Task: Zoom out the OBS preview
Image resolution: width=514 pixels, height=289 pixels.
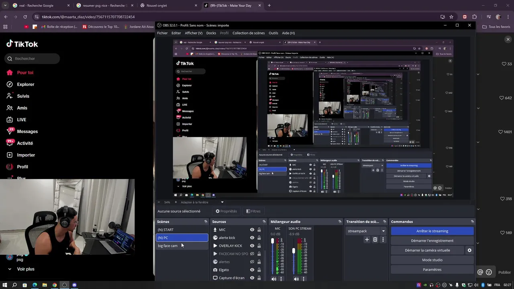Action: pyautogui.click(x=159, y=202)
